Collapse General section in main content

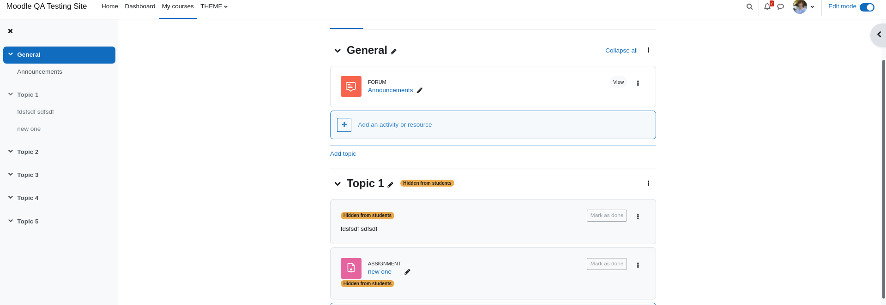338,51
